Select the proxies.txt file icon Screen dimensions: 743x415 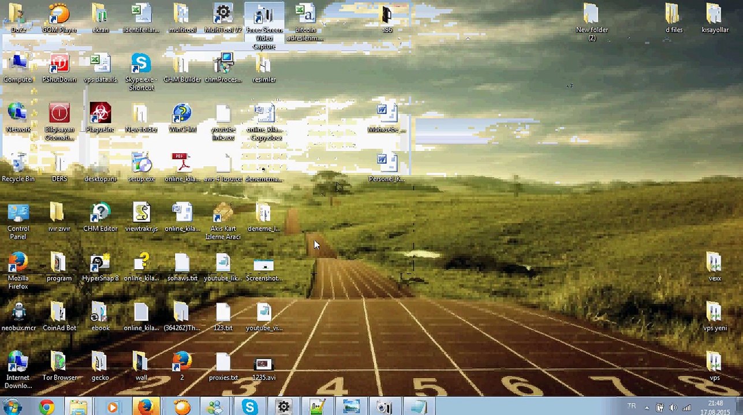pos(223,367)
